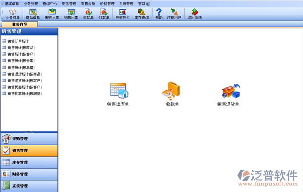The image size is (303, 192).
Task: Switch to the 库存管理 panel
Action: pos(29,162)
